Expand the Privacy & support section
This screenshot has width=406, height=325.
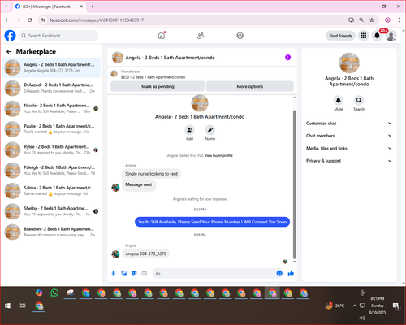point(349,161)
